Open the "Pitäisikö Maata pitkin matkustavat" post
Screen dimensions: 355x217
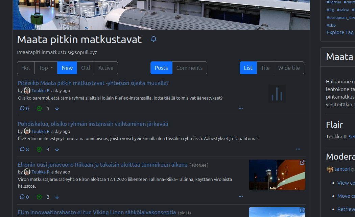click(93, 83)
